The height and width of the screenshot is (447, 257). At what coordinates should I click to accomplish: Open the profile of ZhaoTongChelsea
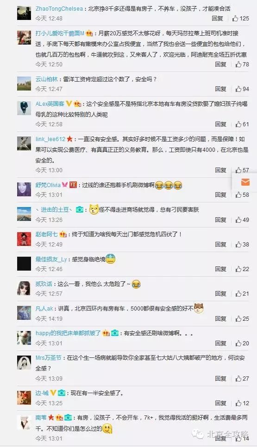[59, 8]
